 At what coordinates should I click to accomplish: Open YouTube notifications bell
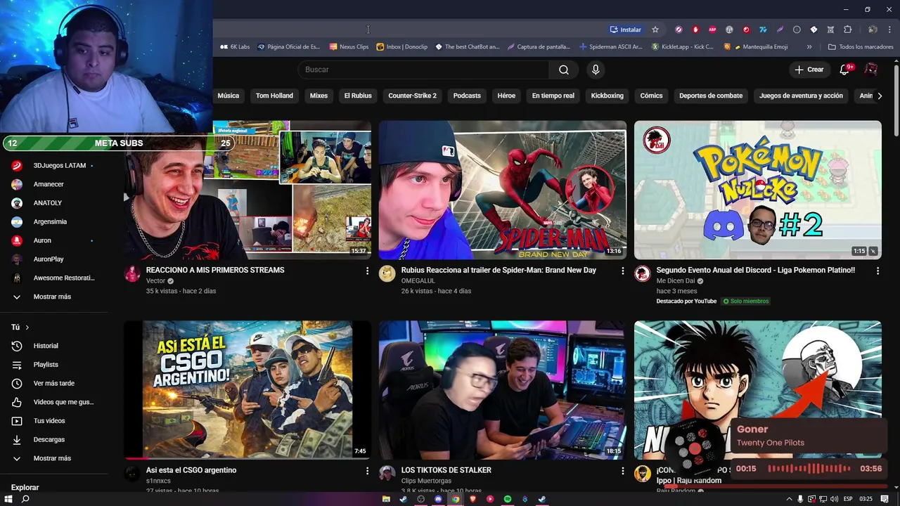(x=845, y=70)
